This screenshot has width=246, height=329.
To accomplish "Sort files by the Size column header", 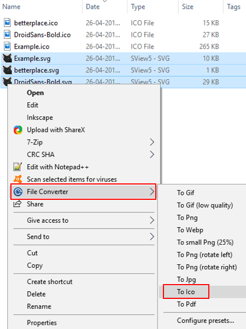I will 188,7.
